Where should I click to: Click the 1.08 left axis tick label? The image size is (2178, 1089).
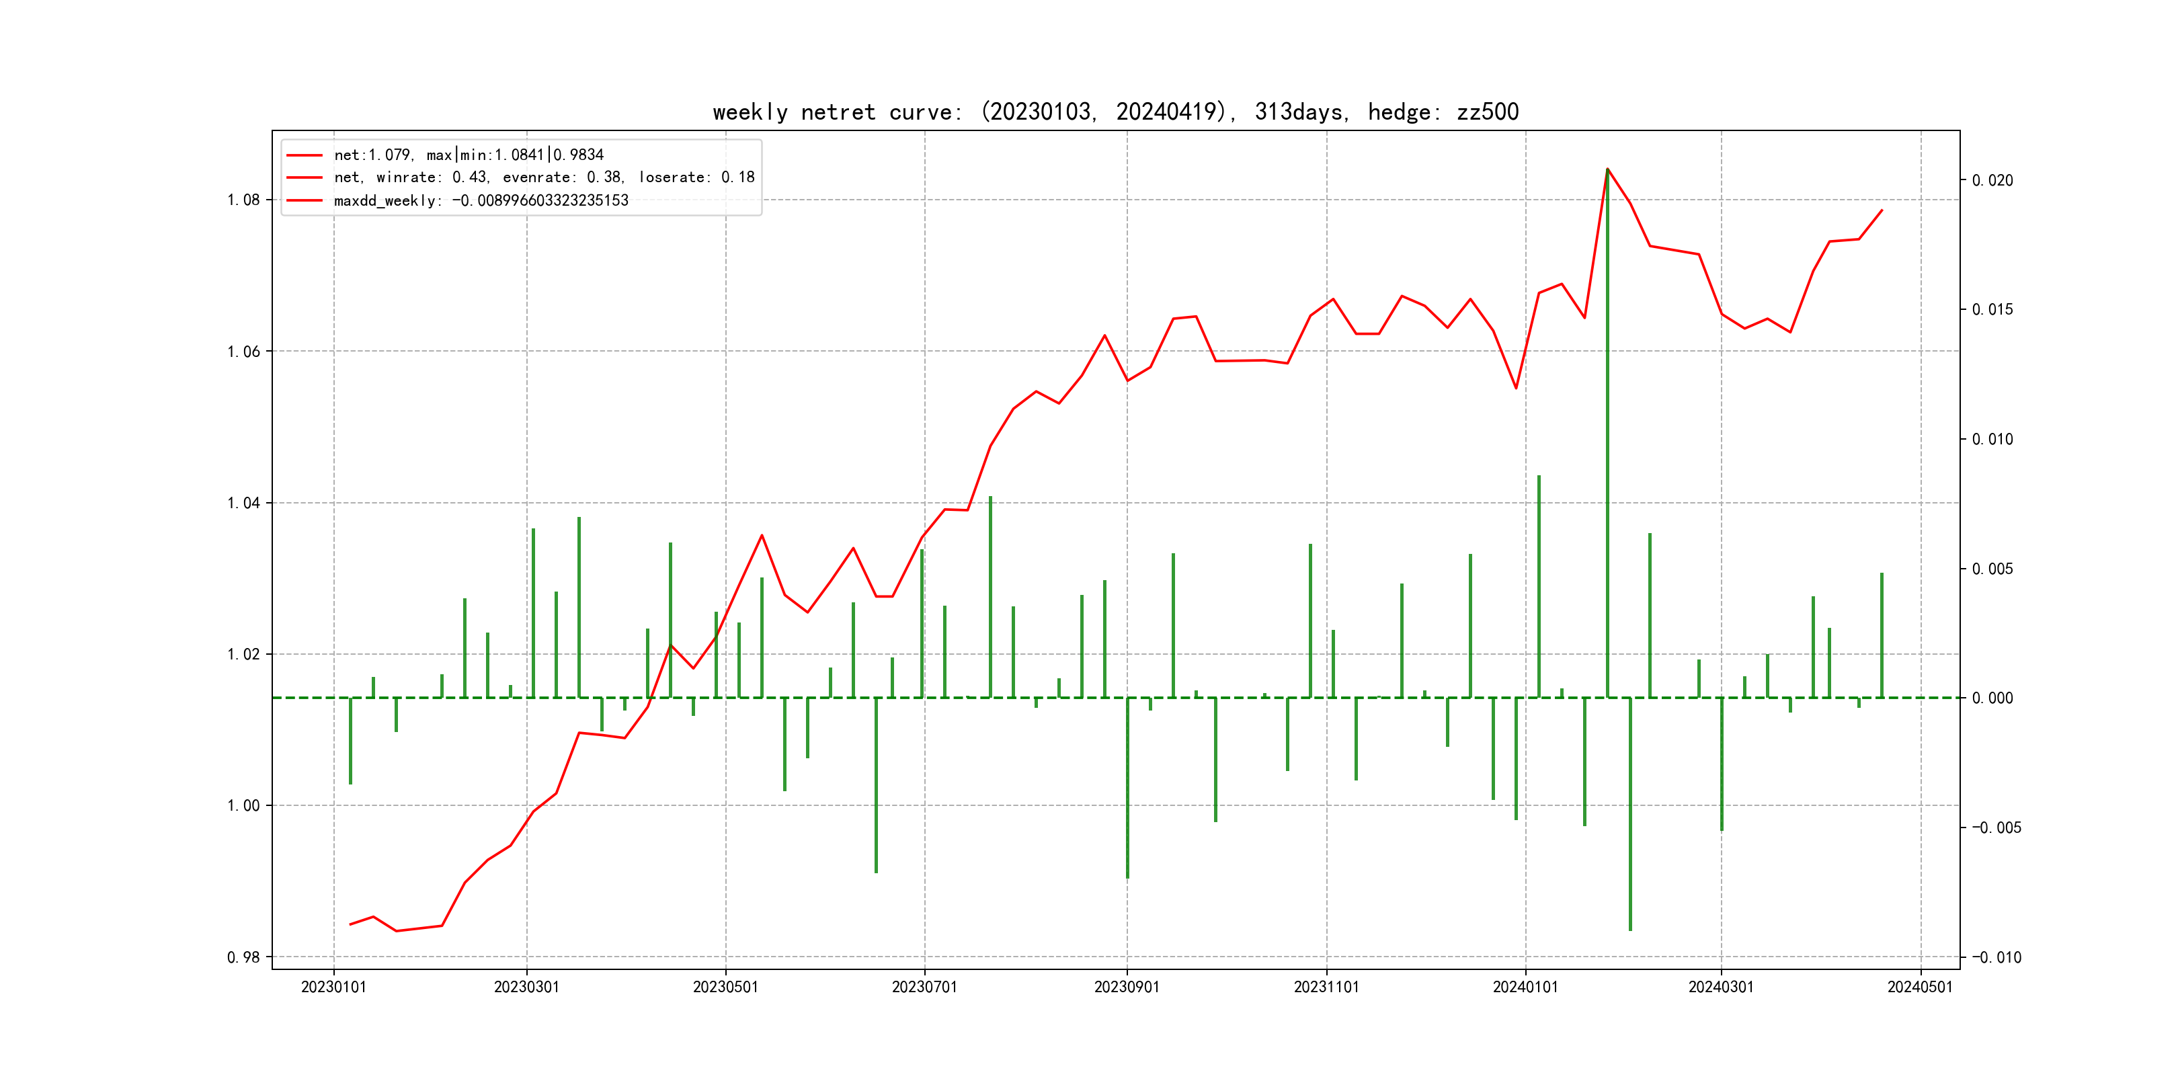[243, 200]
